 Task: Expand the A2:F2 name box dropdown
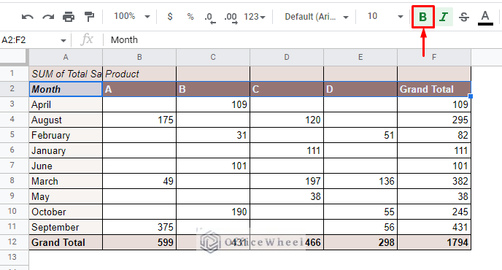[x=63, y=40]
